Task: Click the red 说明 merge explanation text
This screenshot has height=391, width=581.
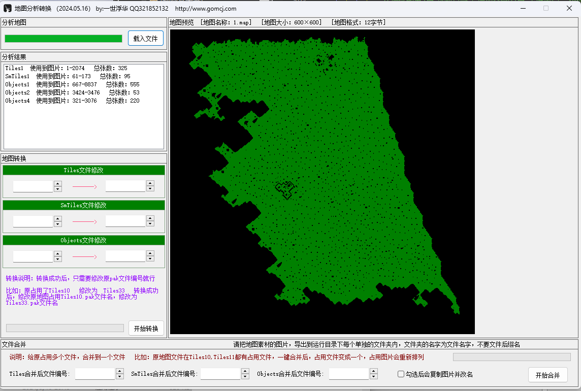Action: tap(67, 357)
